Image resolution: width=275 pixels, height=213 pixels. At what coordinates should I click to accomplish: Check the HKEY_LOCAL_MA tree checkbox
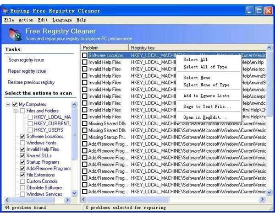click(x=30, y=117)
